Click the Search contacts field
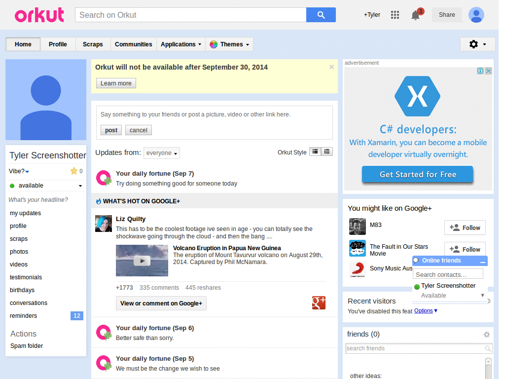 click(x=448, y=274)
